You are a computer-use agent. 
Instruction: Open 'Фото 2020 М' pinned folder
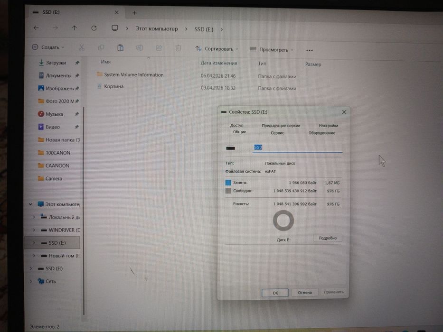60,101
